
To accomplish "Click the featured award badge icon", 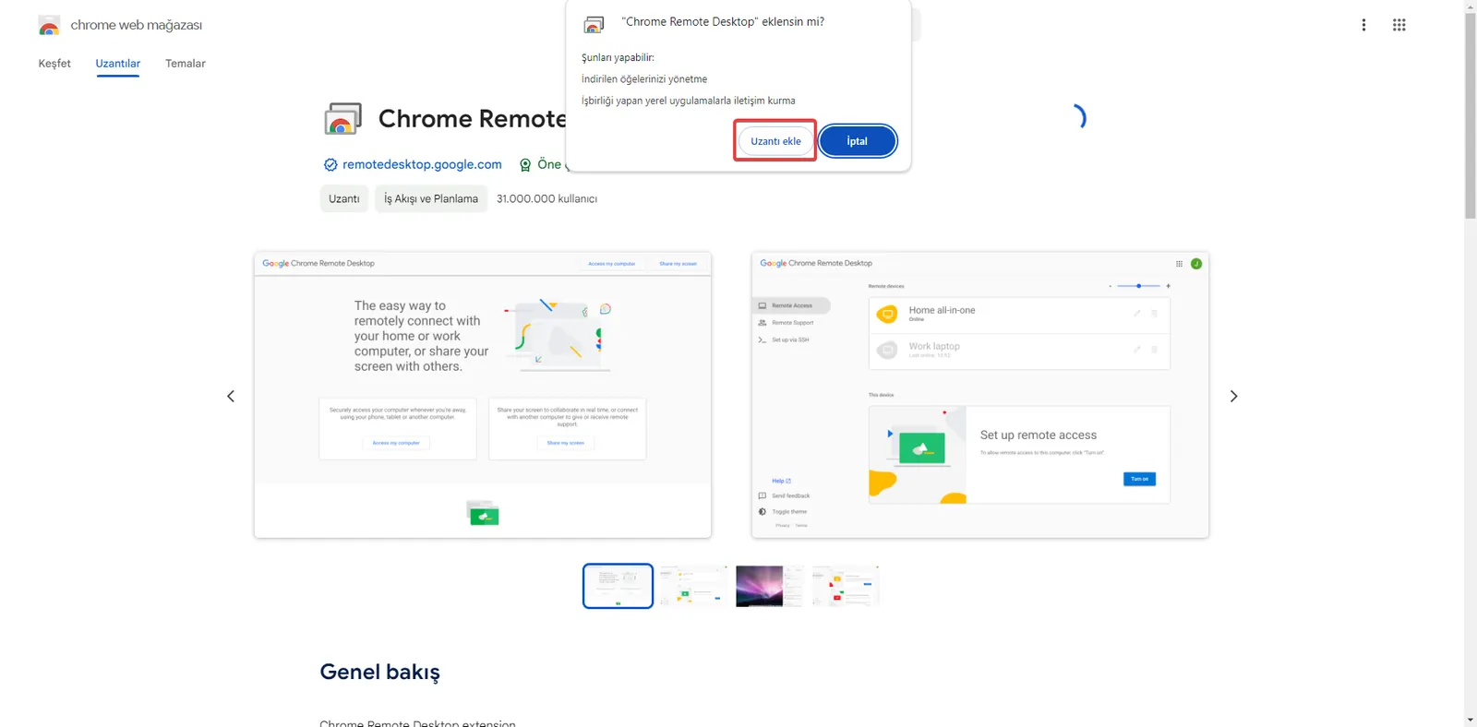I will click(525, 164).
